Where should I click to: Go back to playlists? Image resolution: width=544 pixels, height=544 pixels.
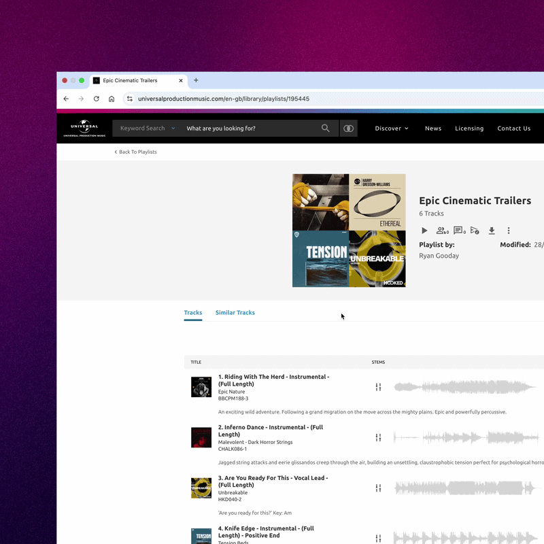click(x=135, y=152)
